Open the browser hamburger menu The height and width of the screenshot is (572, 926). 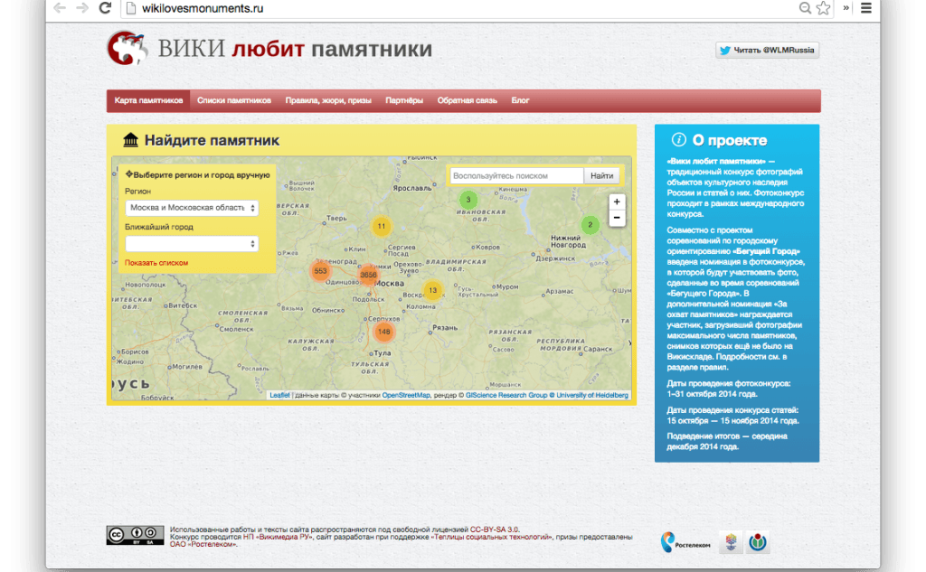866,8
